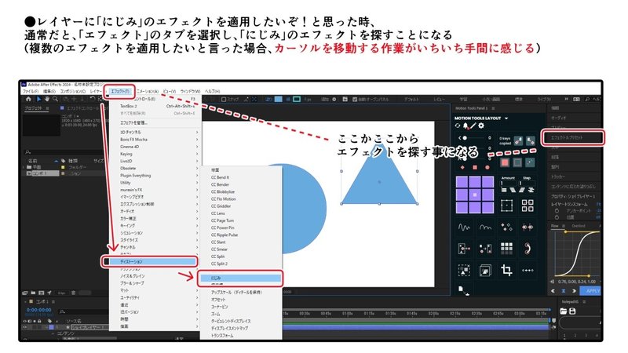Open Motion Tools settings gear
628x353 pixels.
(481, 126)
